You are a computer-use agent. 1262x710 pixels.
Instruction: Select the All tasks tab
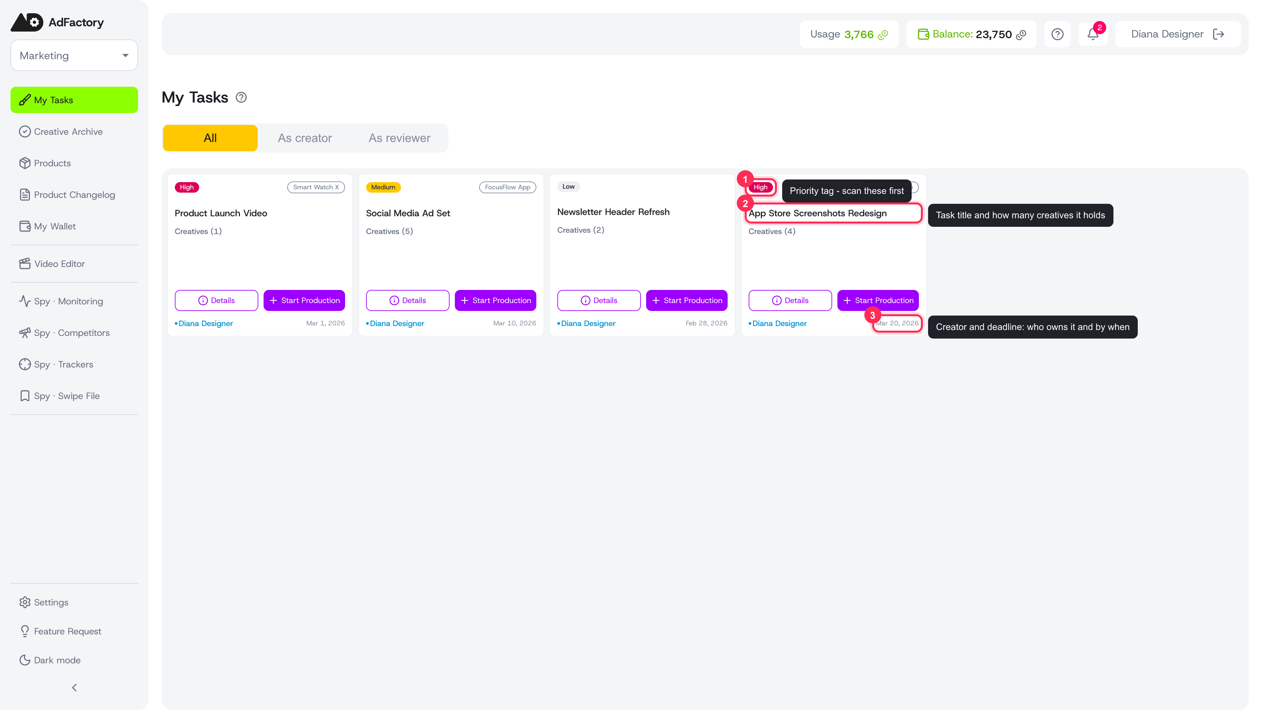tap(210, 138)
